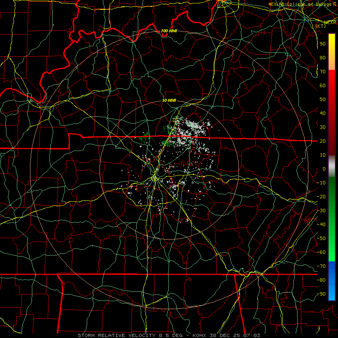Viewport: 338px width, 338px height.
Task: Click the positive "10" scale label
Action: coord(323,155)
